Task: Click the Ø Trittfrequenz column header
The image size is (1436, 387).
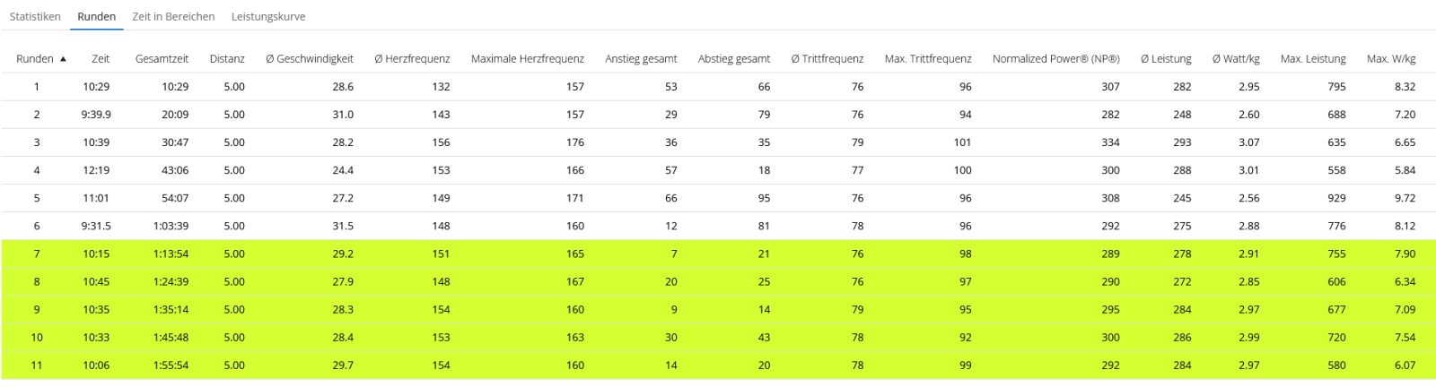Action: coord(827,59)
